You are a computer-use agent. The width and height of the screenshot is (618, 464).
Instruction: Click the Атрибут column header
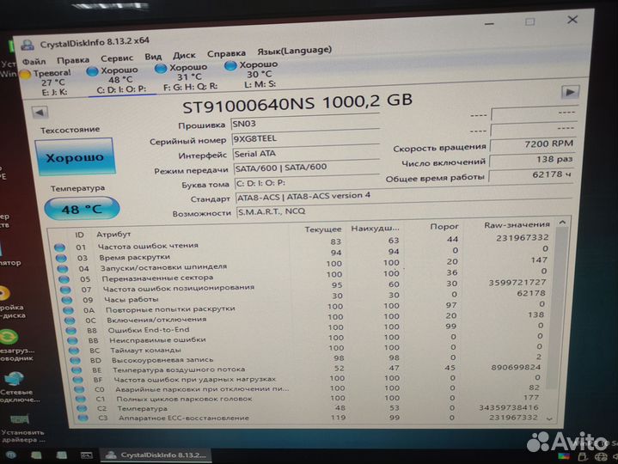tap(113, 235)
